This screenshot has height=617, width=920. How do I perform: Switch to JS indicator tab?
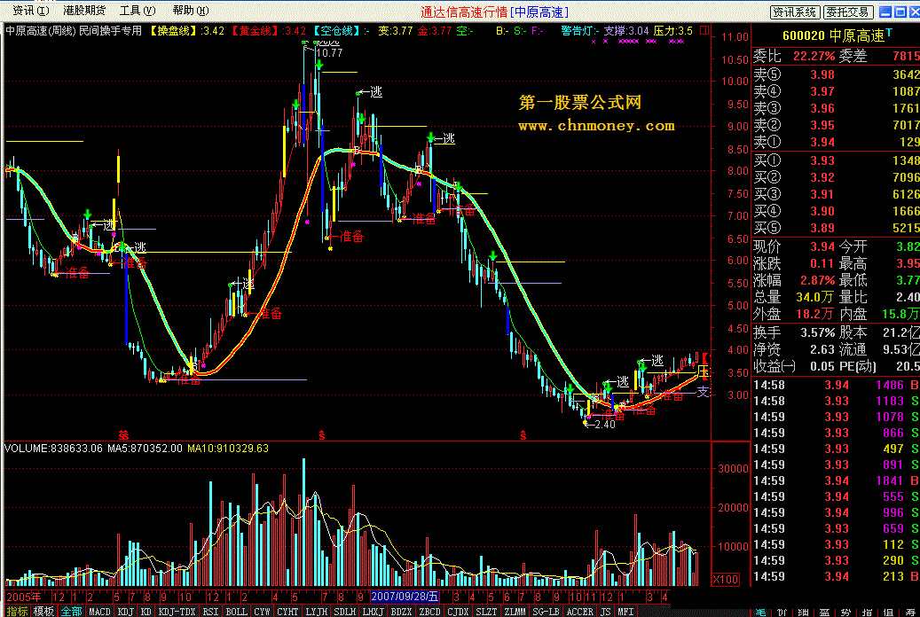[606, 611]
